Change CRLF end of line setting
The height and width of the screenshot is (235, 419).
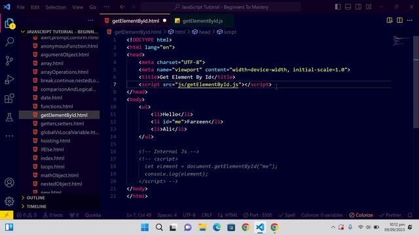point(207,215)
